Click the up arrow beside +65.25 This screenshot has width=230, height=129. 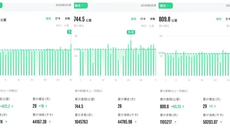(183, 107)
